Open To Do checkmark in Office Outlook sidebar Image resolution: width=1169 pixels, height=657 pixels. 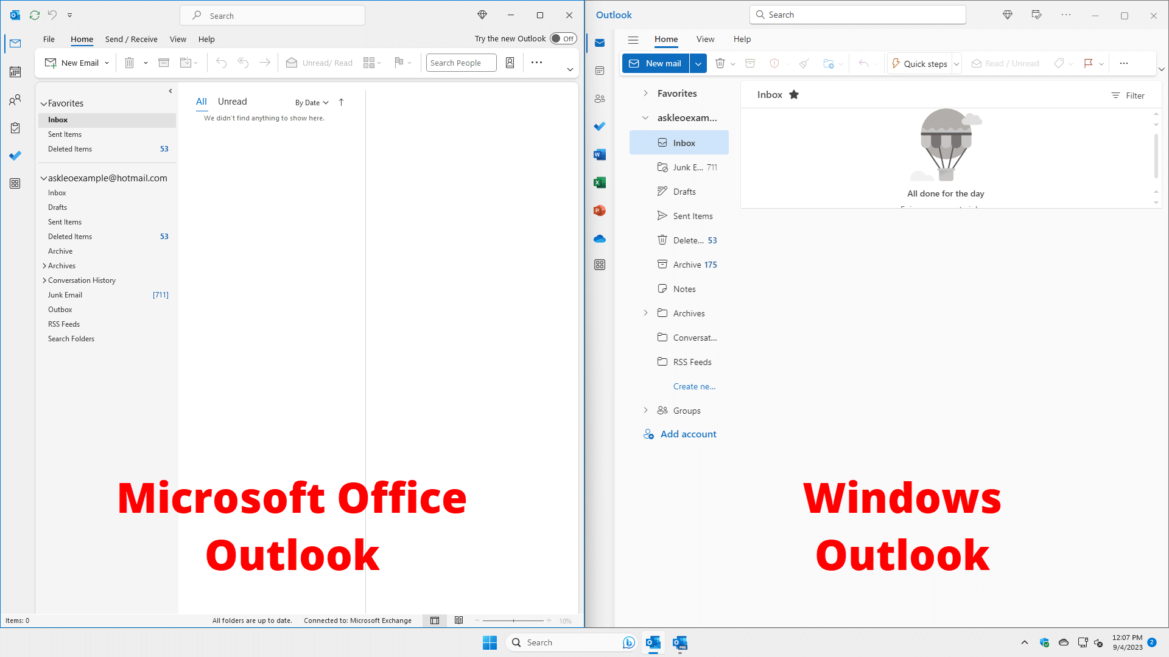pyautogui.click(x=15, y=156)
